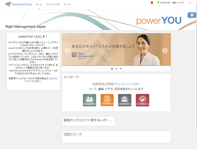
Task: Click the powerYOUへようこそ！ heading
Action: coord(33,37)
